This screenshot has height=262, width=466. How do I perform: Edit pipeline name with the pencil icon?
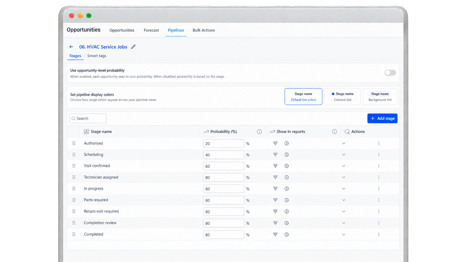click(133, 47)
